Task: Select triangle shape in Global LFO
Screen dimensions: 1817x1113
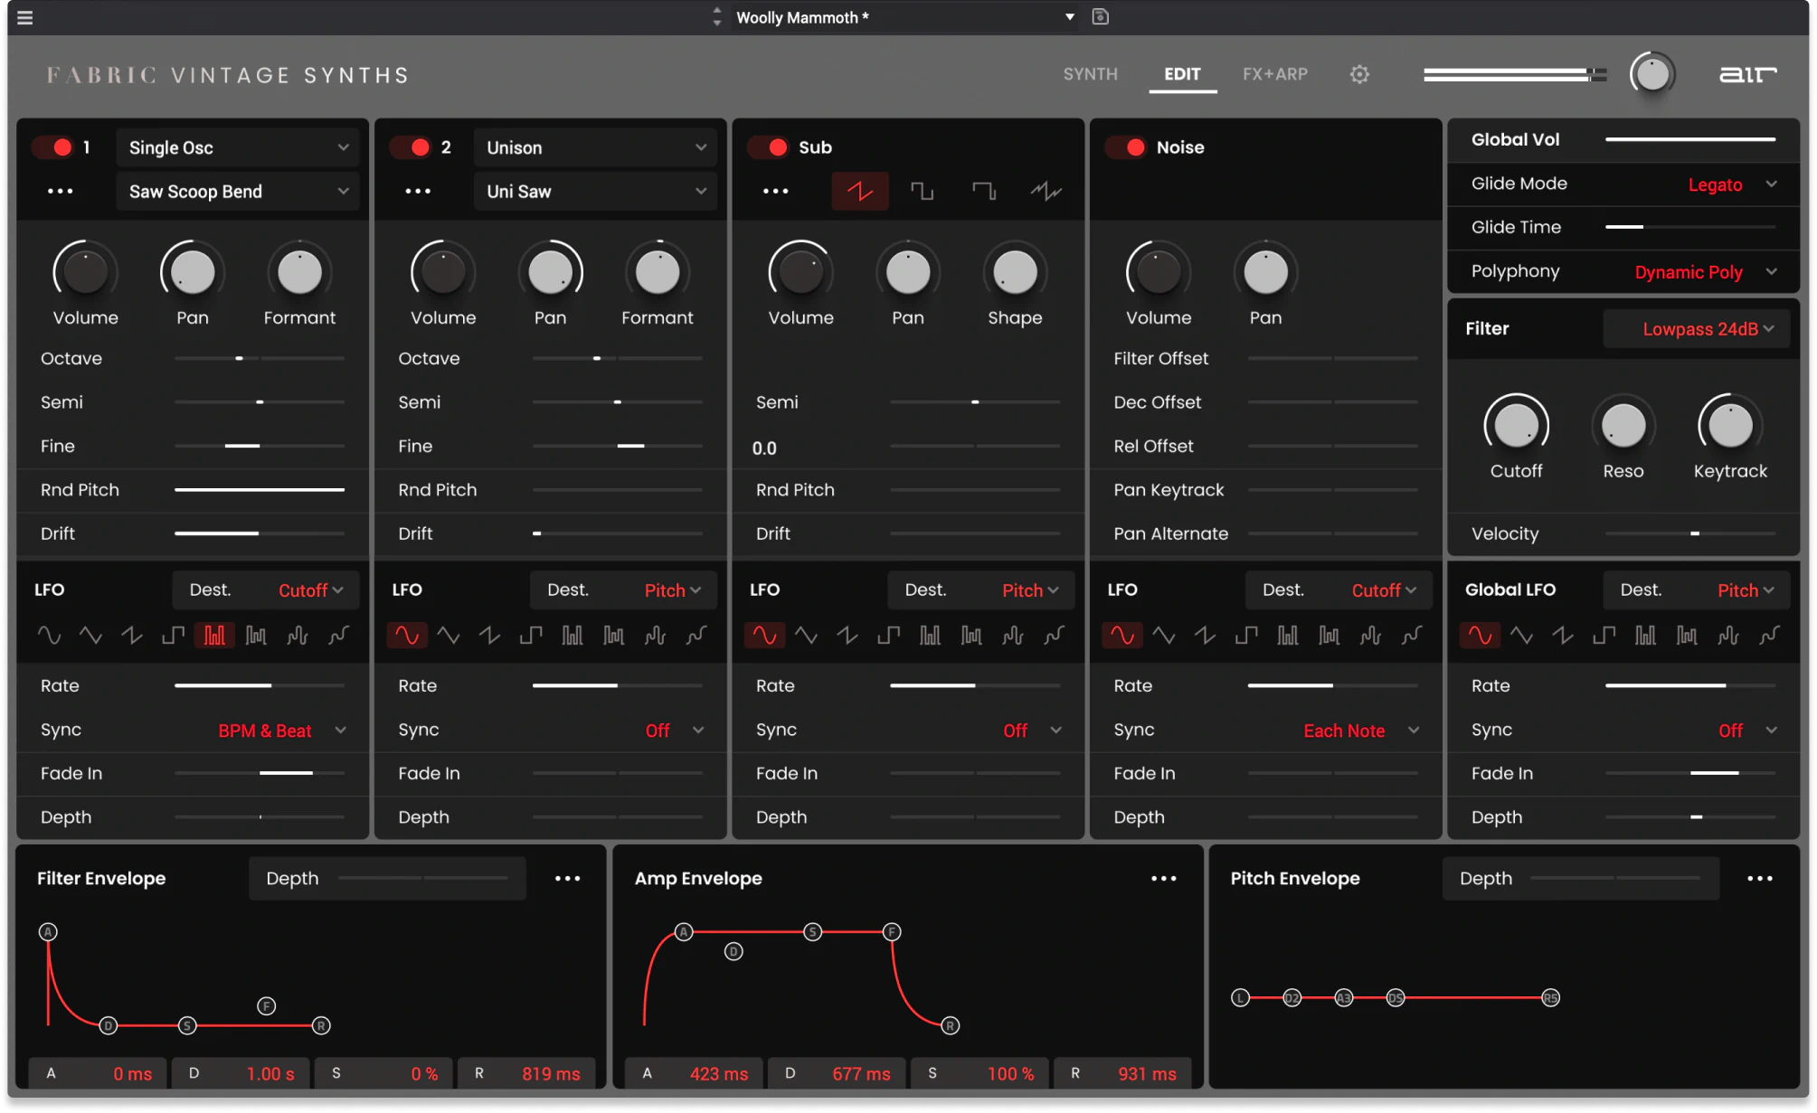Action: coord(1521,636)
